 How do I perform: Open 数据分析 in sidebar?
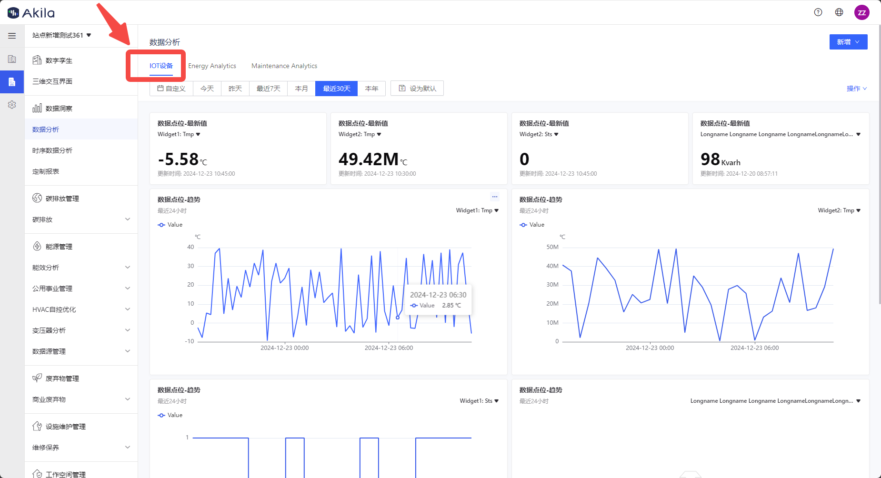tap(81, 129)
